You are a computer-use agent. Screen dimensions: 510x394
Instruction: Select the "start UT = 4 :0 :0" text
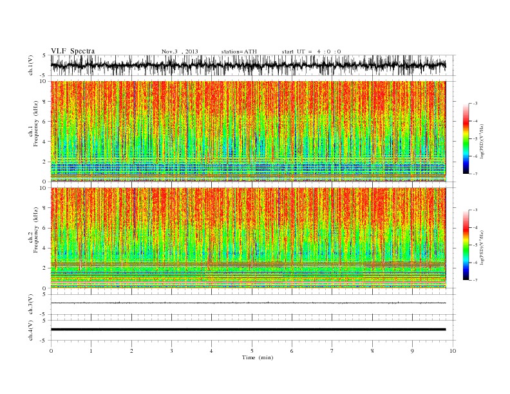tap(311, 52)
